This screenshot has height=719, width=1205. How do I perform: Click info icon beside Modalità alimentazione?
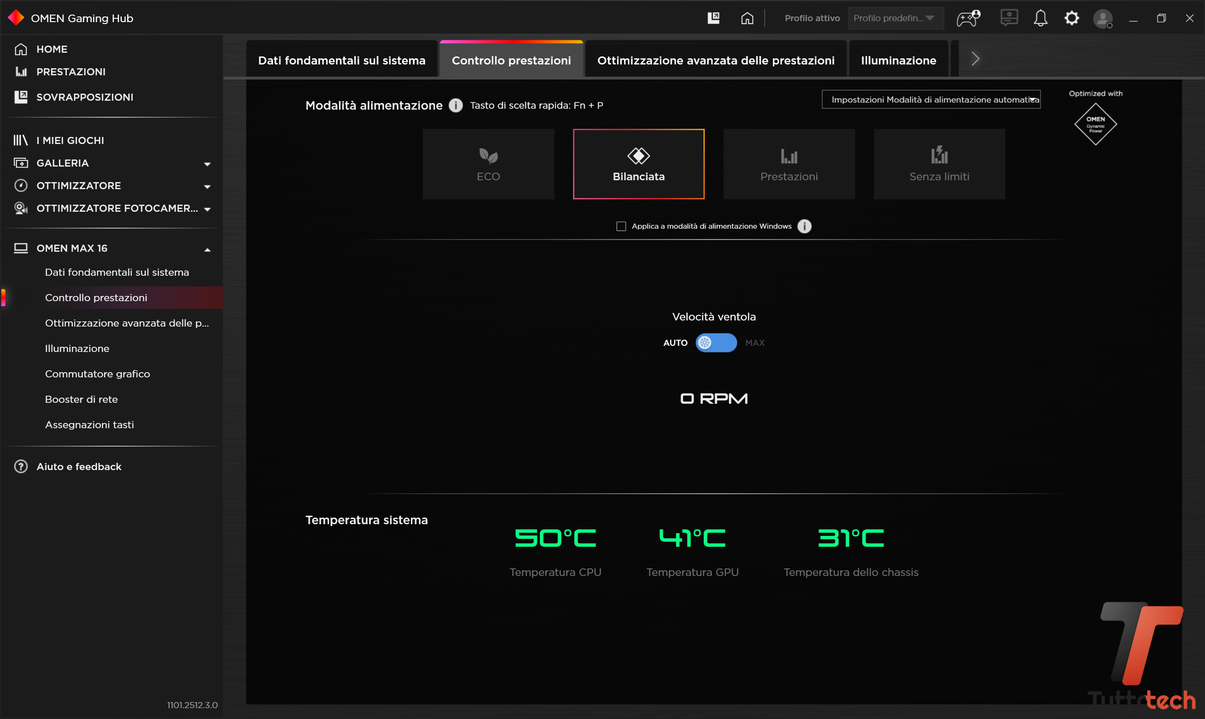(x=456, y=105)
